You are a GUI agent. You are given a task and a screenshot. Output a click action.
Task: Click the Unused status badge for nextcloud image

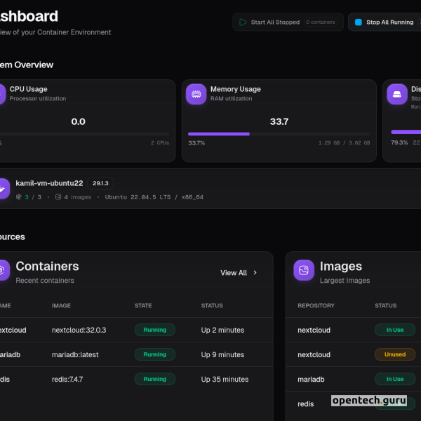coord(394,354)
